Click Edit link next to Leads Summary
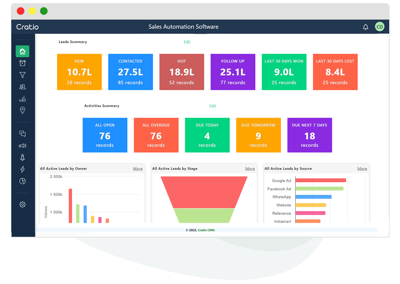The width and height of the screenshot is (400, 284). coord(187,42)
